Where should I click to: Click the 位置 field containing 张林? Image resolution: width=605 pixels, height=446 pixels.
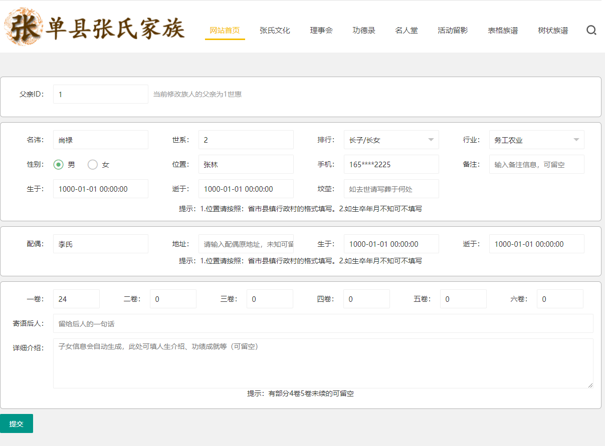click(246, 164)
